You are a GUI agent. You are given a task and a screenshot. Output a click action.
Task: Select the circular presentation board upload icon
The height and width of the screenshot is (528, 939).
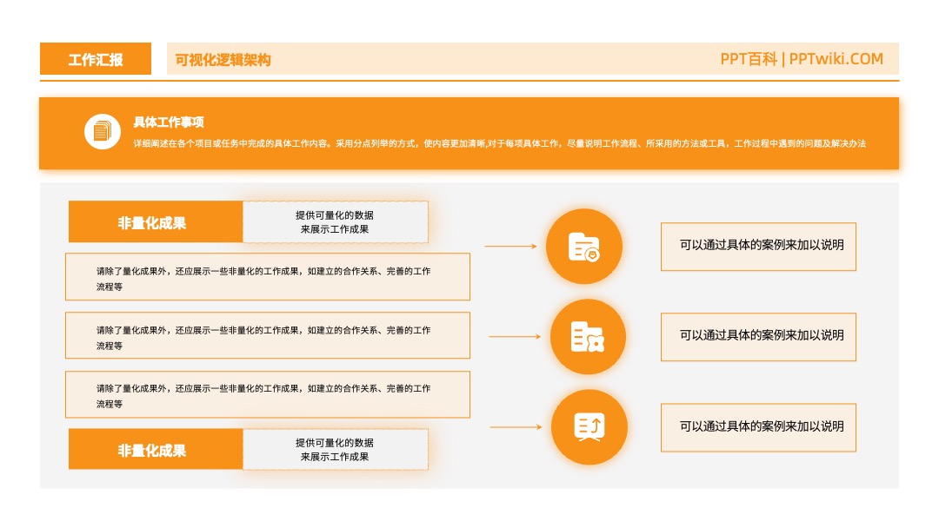(589, 427)
